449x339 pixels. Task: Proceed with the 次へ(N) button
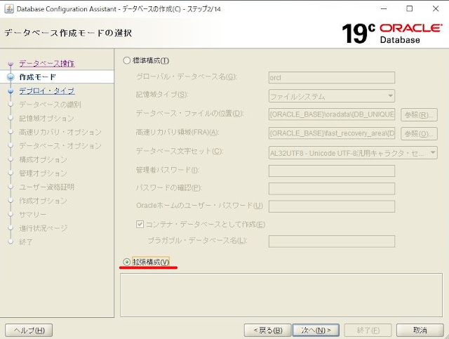pyautogui.click(x=316, y=331)
